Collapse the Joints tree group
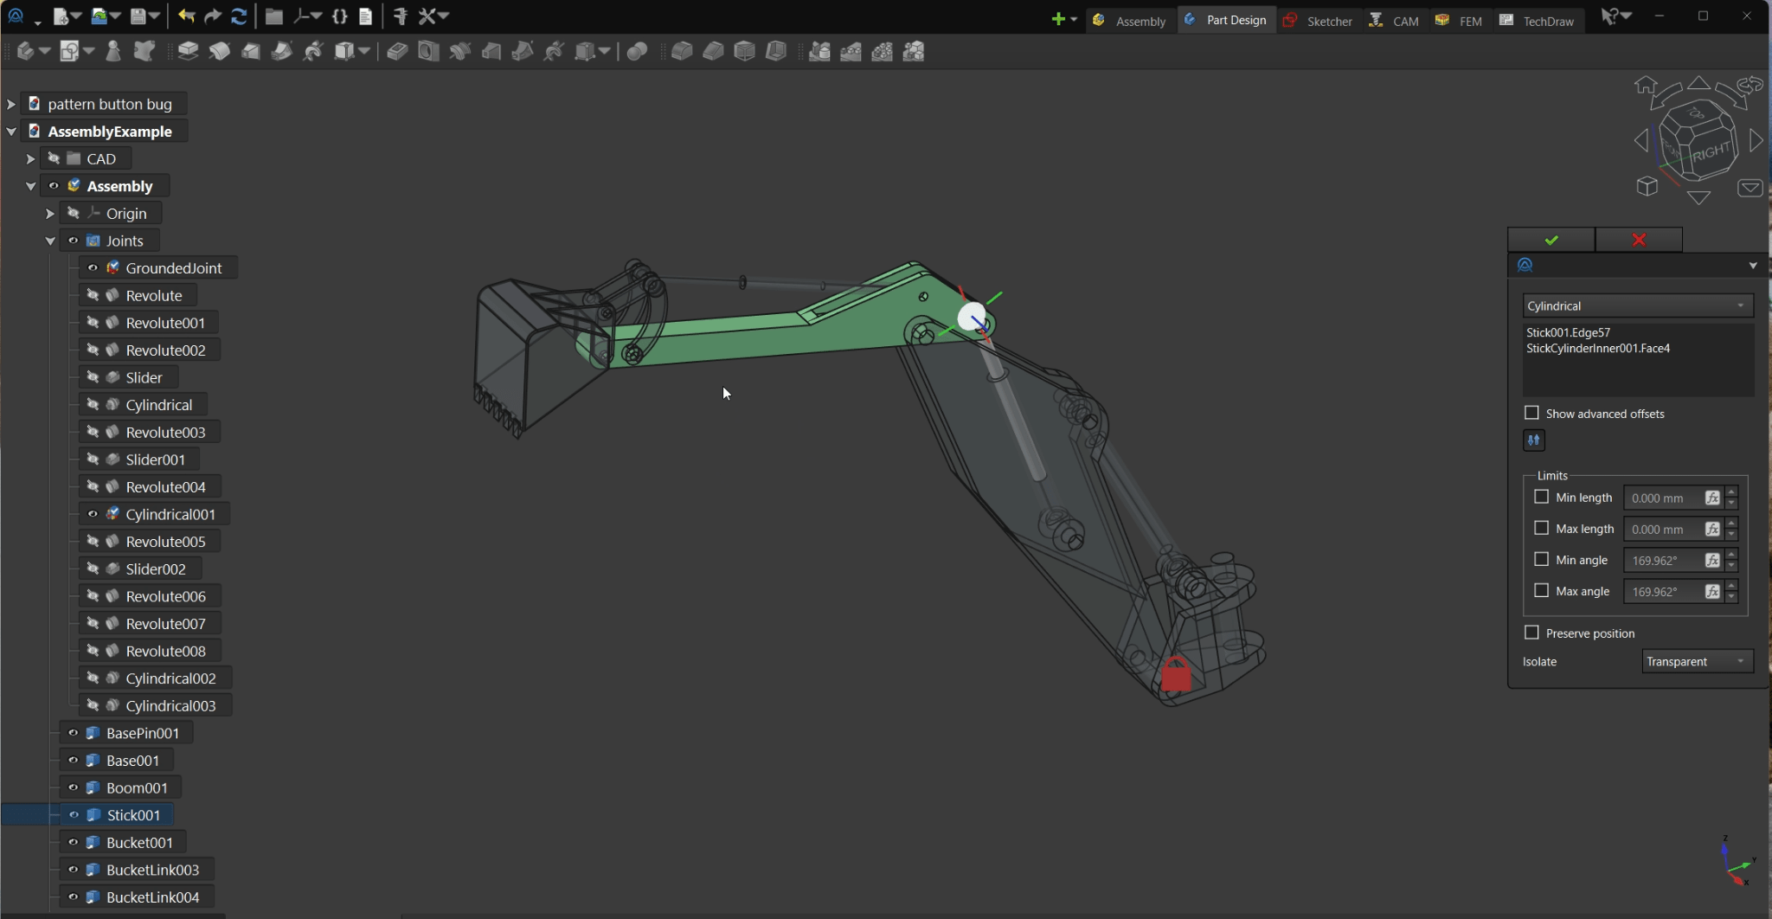The image size is (1772, 919). (x=50, y=241)
